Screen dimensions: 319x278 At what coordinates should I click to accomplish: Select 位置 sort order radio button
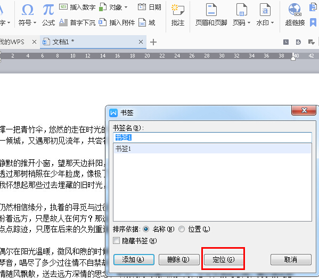tap(182, 230)
